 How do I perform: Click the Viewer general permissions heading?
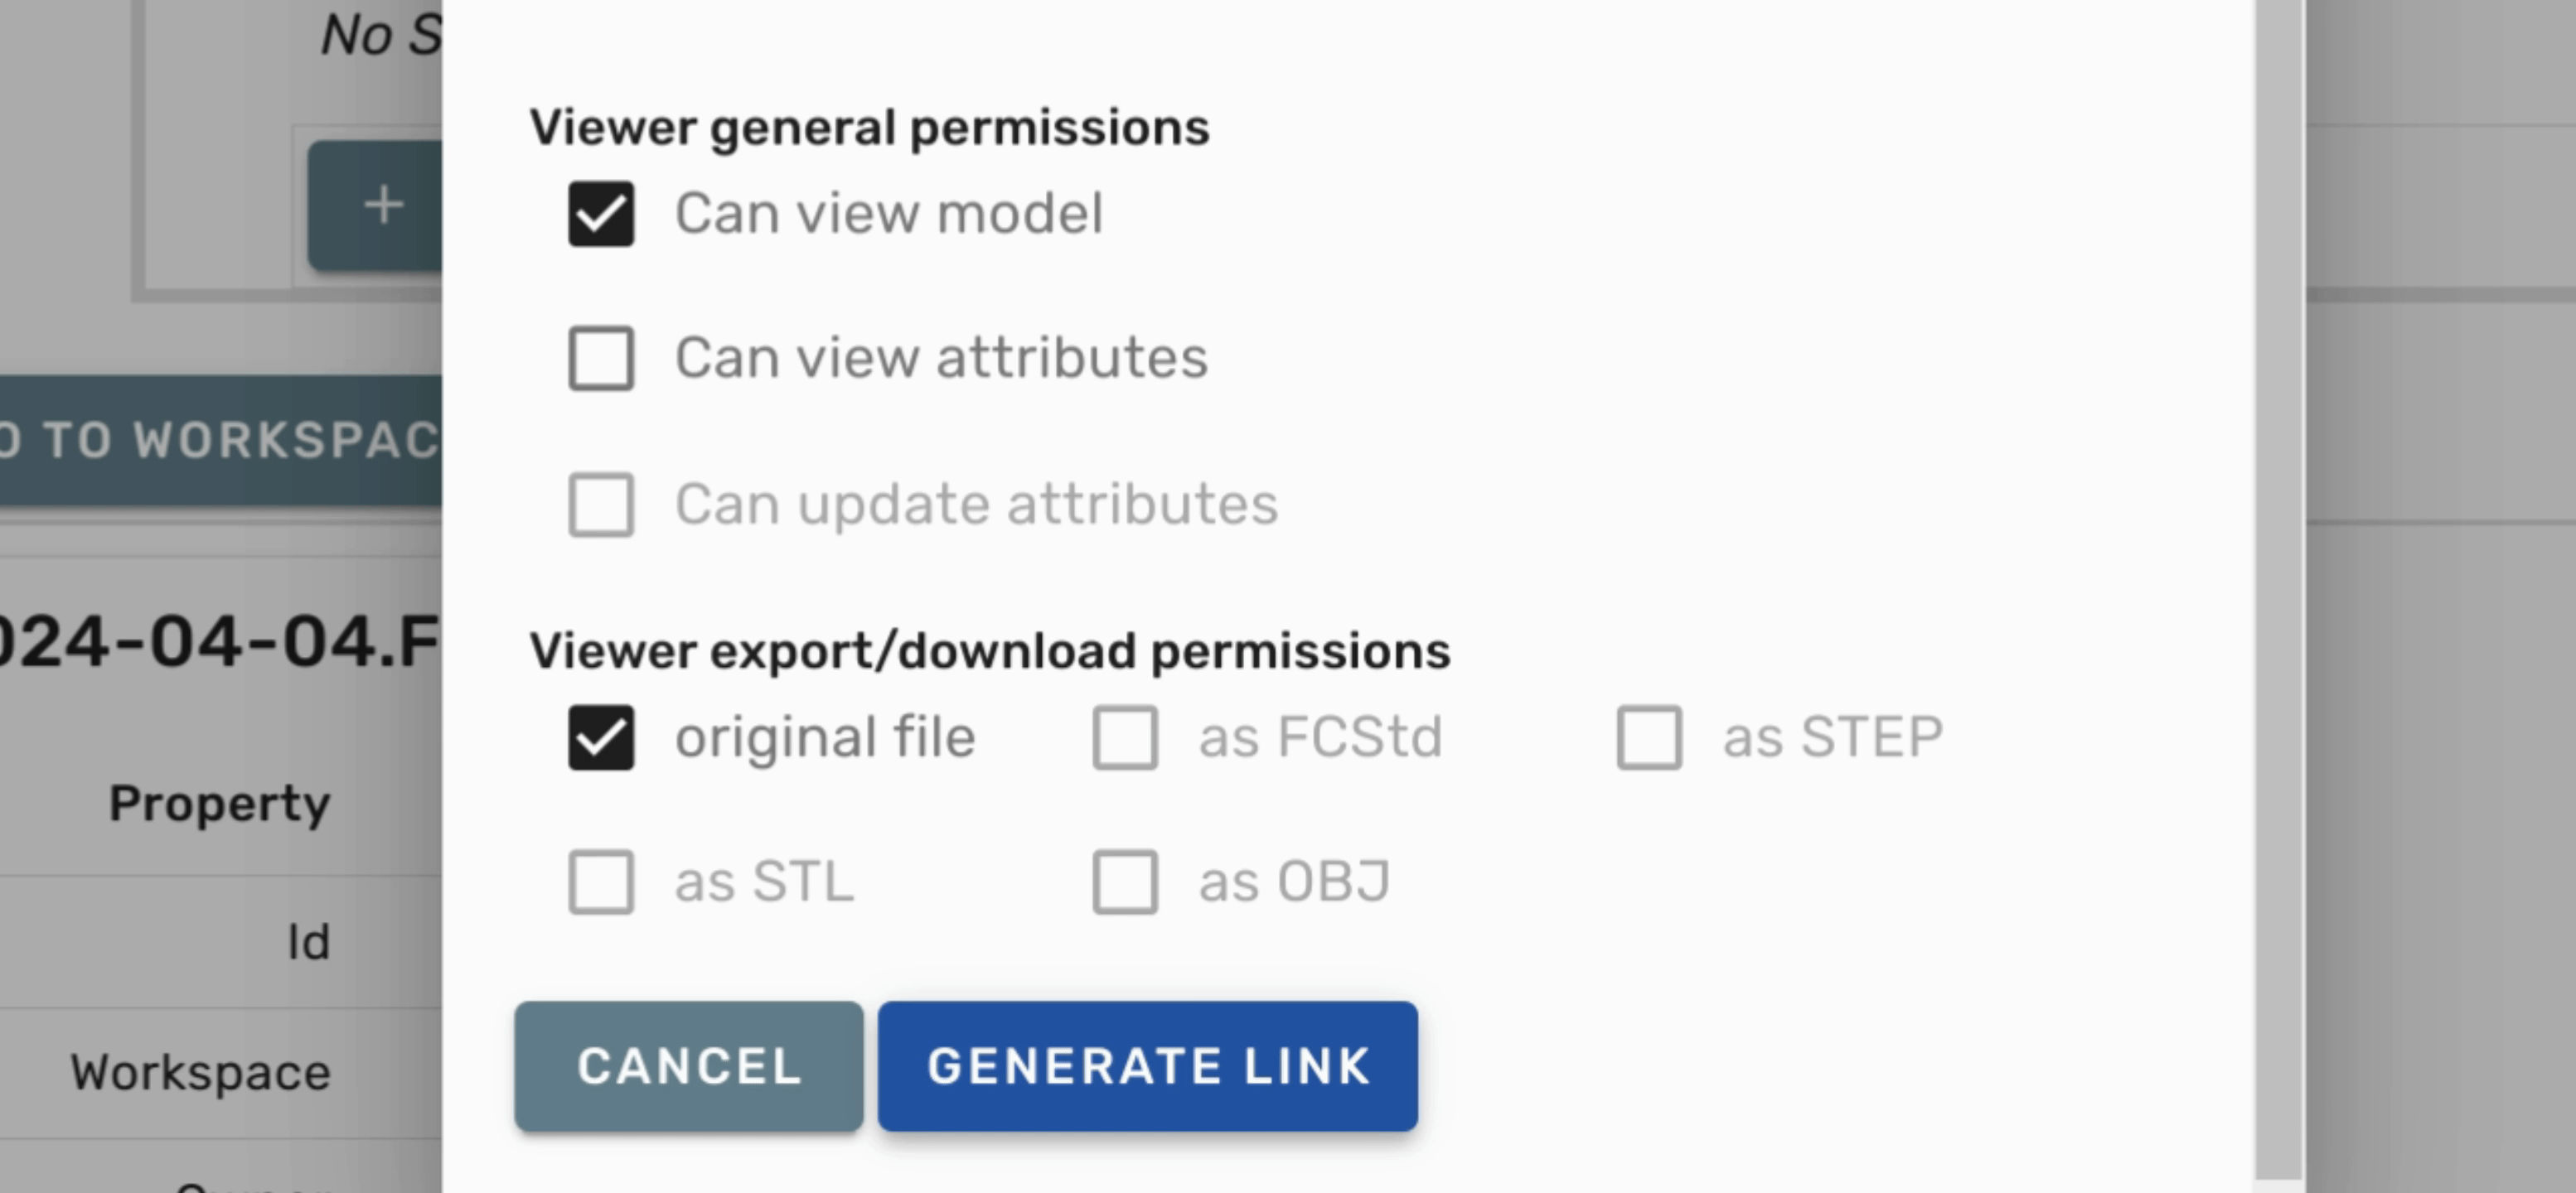869,128
